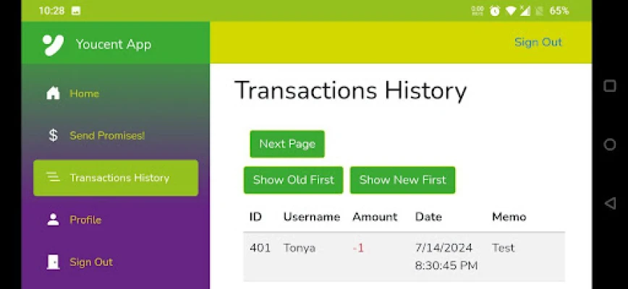Sort with Show Old First button
Image resolution: width=628 pixels, height=289 pixels.
pos(293,180)
